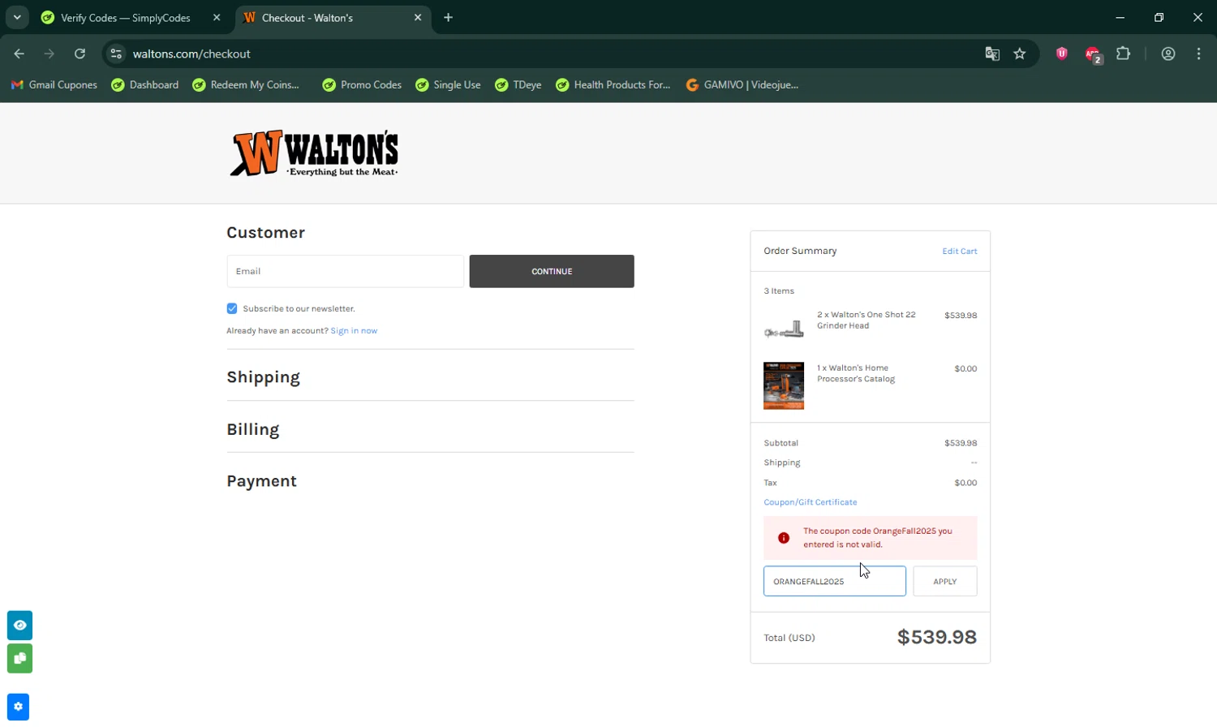Minimize the browser window
The height and width of the screenshot is (727, 1217).
point(1120,17)
